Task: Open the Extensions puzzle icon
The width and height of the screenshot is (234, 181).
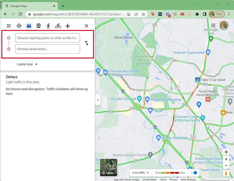Action: click(197, 14)
